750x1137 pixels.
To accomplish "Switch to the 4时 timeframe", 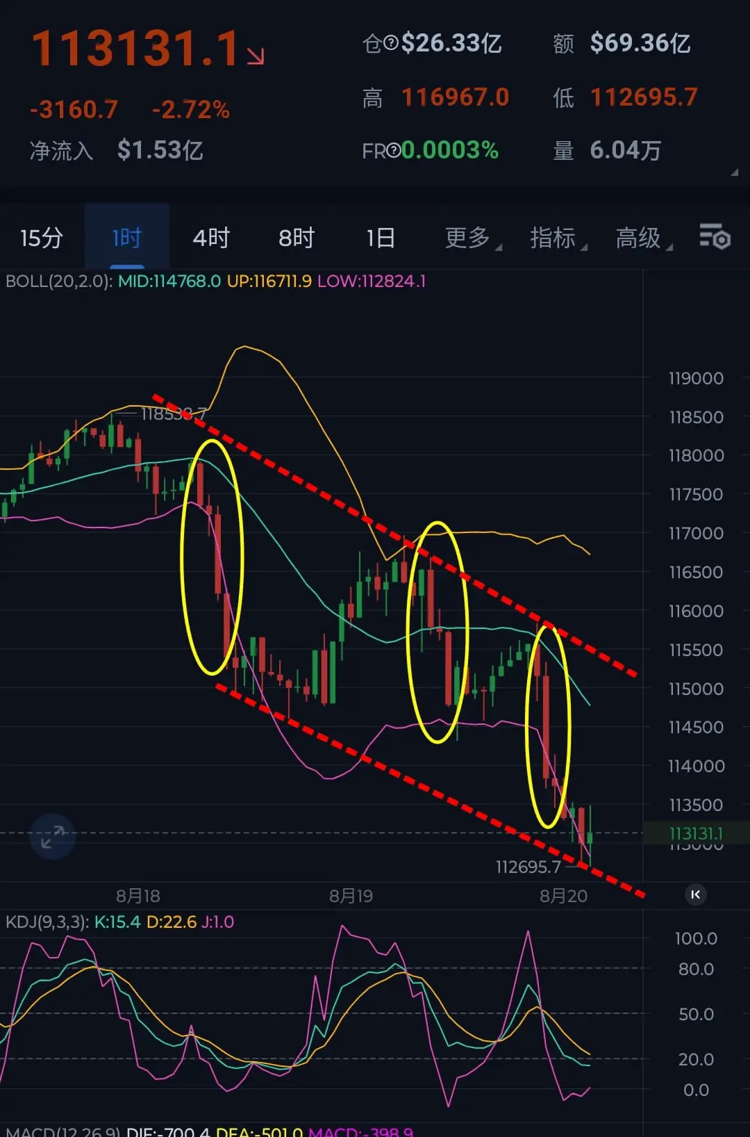I will pyautogui.click(x=211, y=238).
